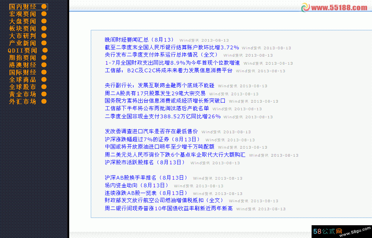Click orange dot beside 港澳财经
Screen dimensions: 372x238
pos(44,65)
